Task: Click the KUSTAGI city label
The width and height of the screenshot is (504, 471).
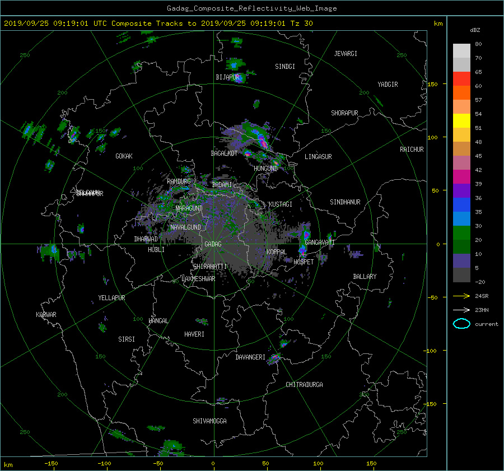Action: pyautogui.click(x=281, y=204)
